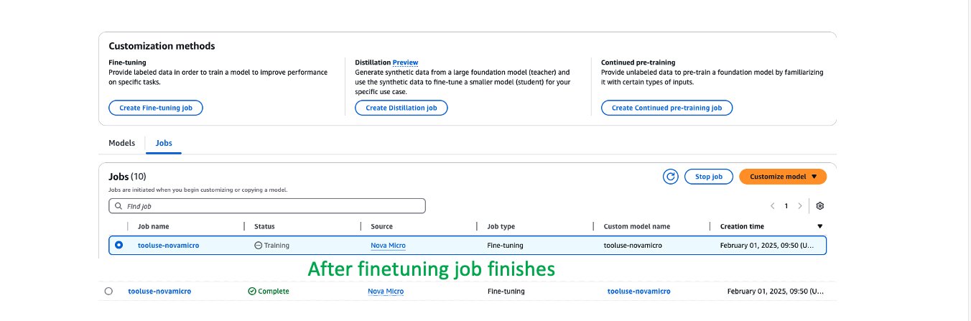Image resolution: width=971 pixels, height=321 pixels.
Task: Select the Training tooluse-novamicro job radio
Action: [119, 245]
